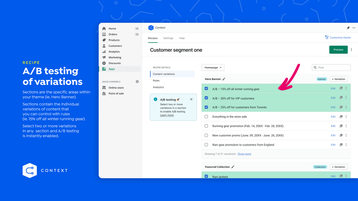Click the Preview button

pos(338,49)
